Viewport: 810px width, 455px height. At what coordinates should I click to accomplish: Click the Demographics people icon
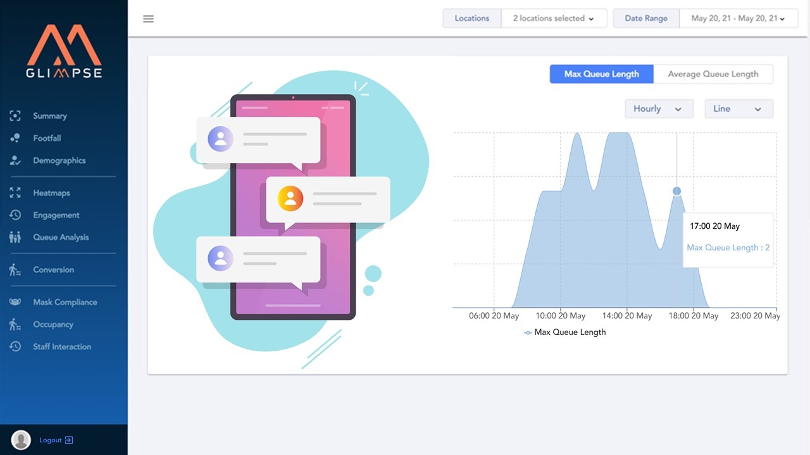[15, 161]
